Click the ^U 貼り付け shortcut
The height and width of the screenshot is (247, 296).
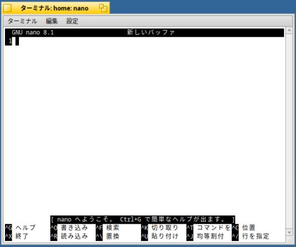160,236
